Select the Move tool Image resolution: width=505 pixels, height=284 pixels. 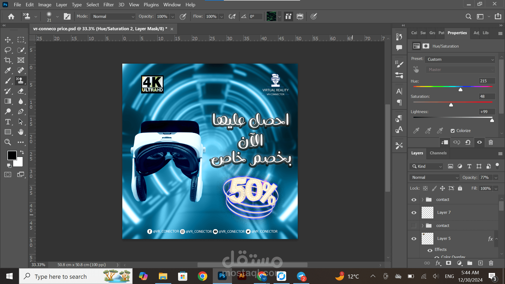pos(8,40)
